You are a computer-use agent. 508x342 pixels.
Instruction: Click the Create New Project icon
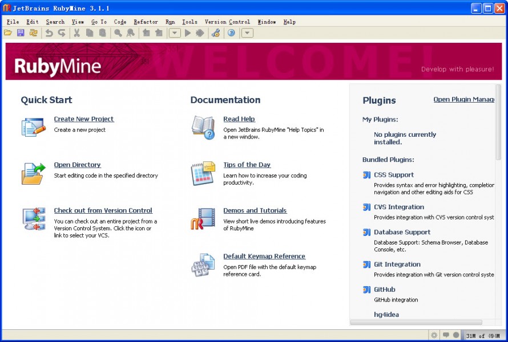pos(33,126)
